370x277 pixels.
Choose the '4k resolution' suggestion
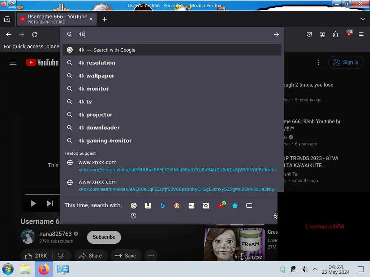(x=172, y=63)
